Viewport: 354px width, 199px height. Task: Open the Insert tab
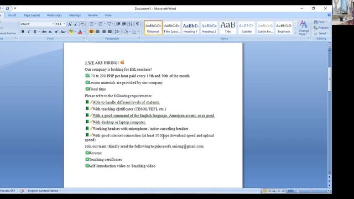12,15
